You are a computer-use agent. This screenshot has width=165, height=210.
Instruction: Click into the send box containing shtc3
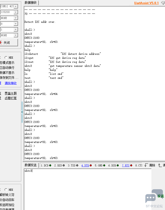pyautogui.click(x=88, y=189)
